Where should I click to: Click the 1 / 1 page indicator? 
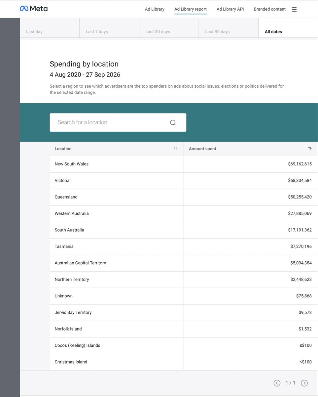[x=290, y=383]
